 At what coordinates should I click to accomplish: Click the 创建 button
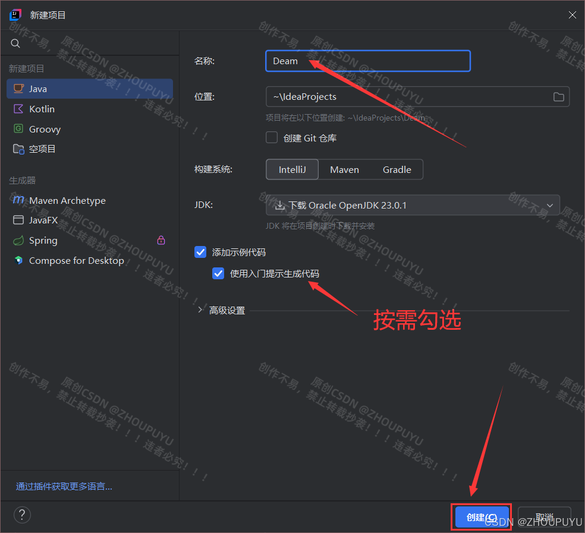pyautogui.click(x=482, y=517)
